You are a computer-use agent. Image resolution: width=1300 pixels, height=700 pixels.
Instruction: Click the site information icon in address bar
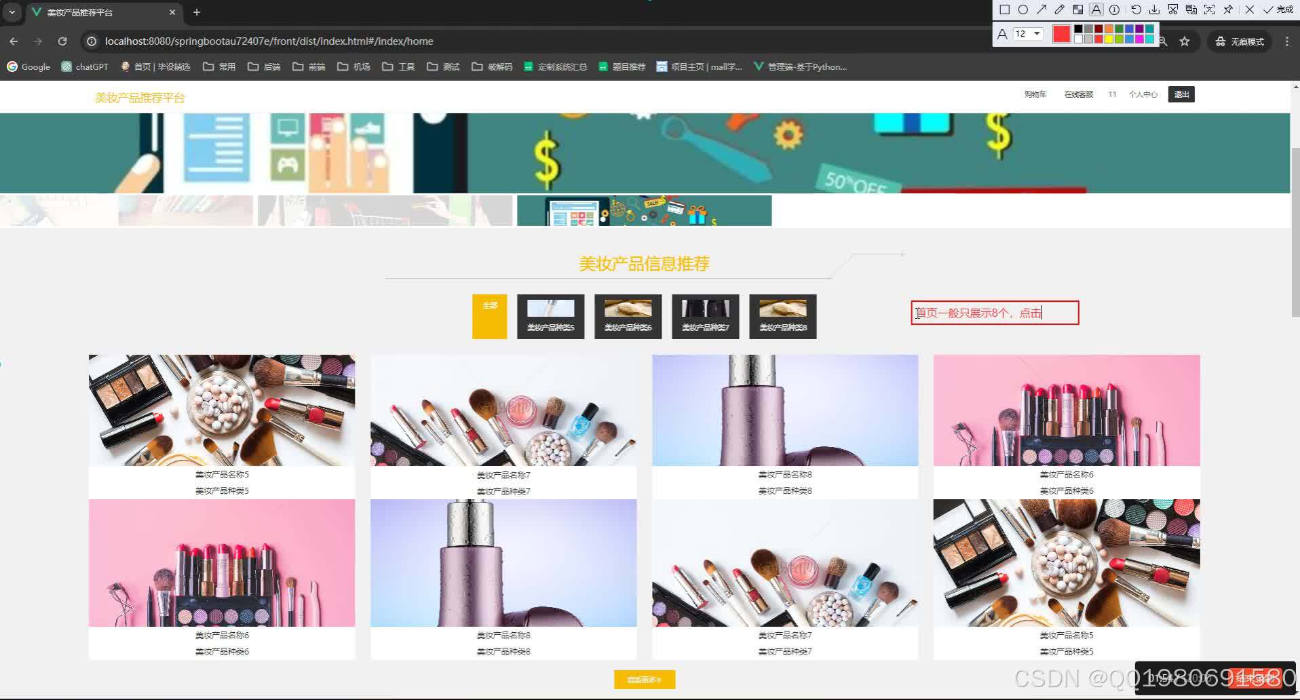tap(92, 41)
